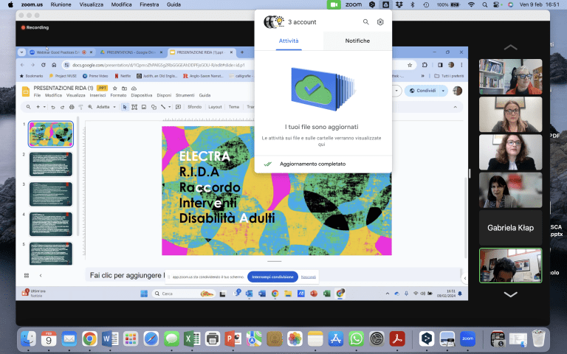Click the paint format icon
This screenshot has width=567, height=354.
click(x=80, y=107)
